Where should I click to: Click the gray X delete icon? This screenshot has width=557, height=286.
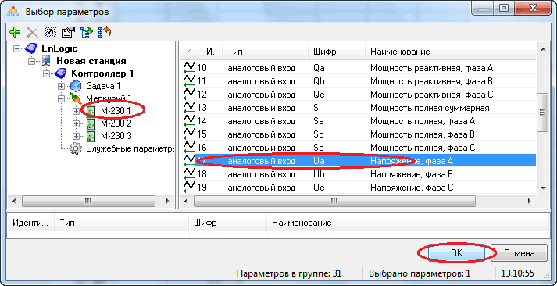(33, 32)
